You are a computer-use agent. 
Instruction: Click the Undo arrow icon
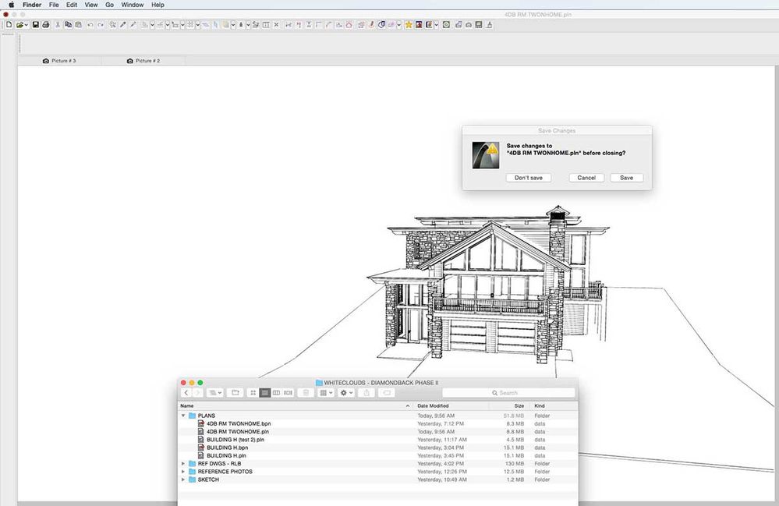click(90, 25)
